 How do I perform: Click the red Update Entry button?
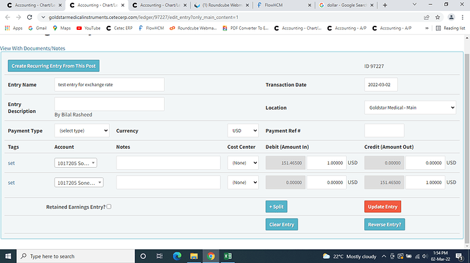pyautogui.click(x=383, y=207)
